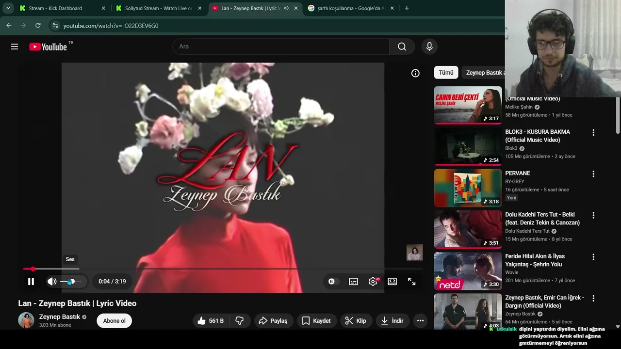The width and height of the screenshot is (621, 349).
Task: Open a new browser tab
Action: pyautogui.click(x=407, y=8)
